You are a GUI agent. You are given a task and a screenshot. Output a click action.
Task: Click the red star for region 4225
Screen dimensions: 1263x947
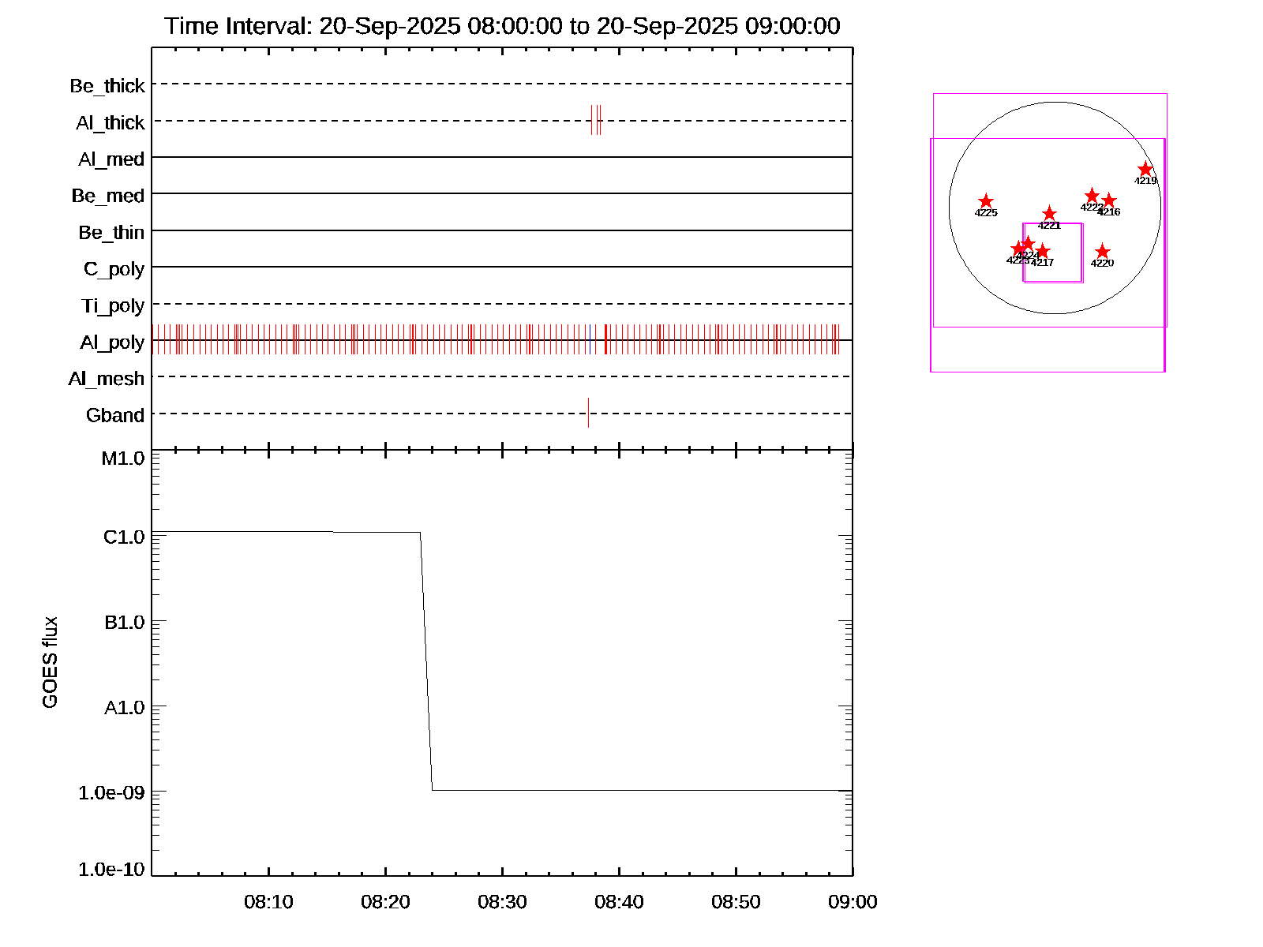coord(986,202)
